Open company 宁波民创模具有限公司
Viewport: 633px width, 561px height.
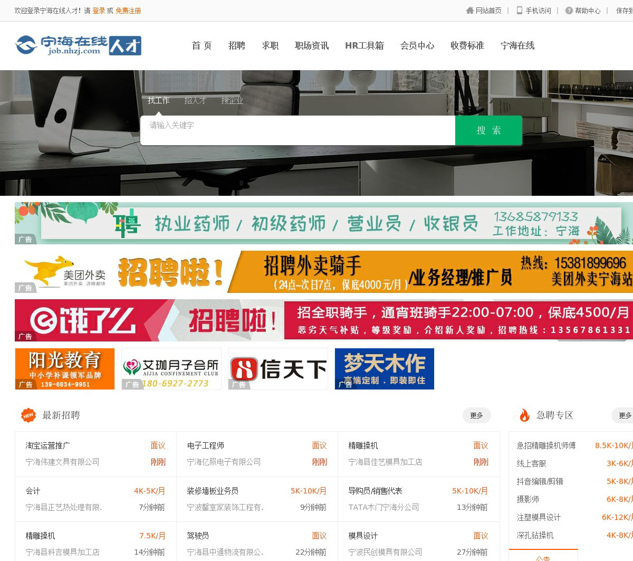click(x=385, y=552)
